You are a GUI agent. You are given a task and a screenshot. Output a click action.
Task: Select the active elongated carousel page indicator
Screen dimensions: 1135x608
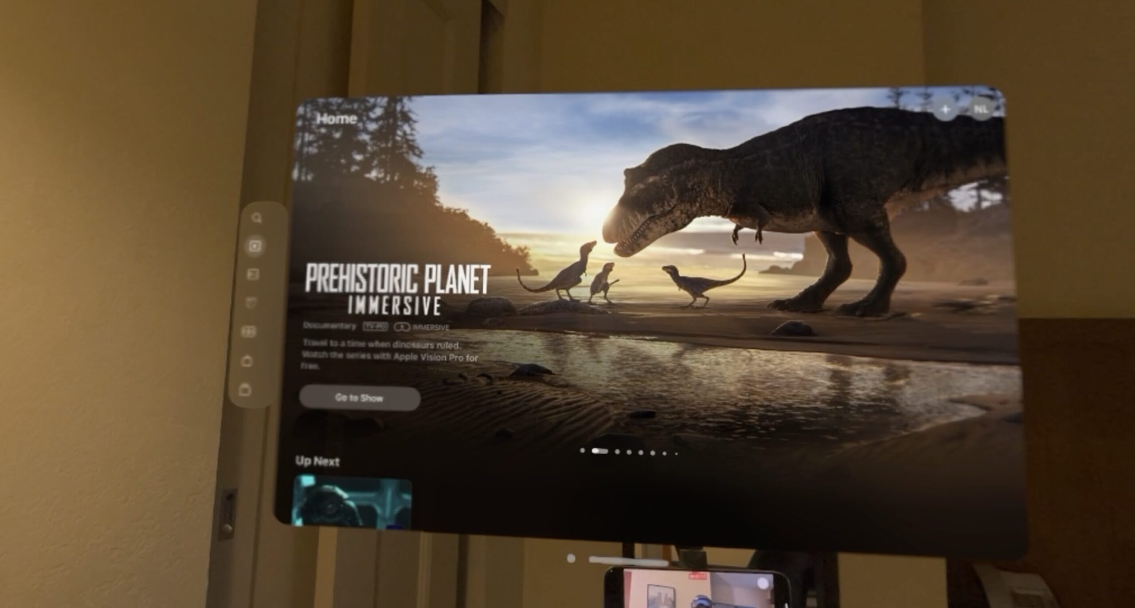coord(600,451)
